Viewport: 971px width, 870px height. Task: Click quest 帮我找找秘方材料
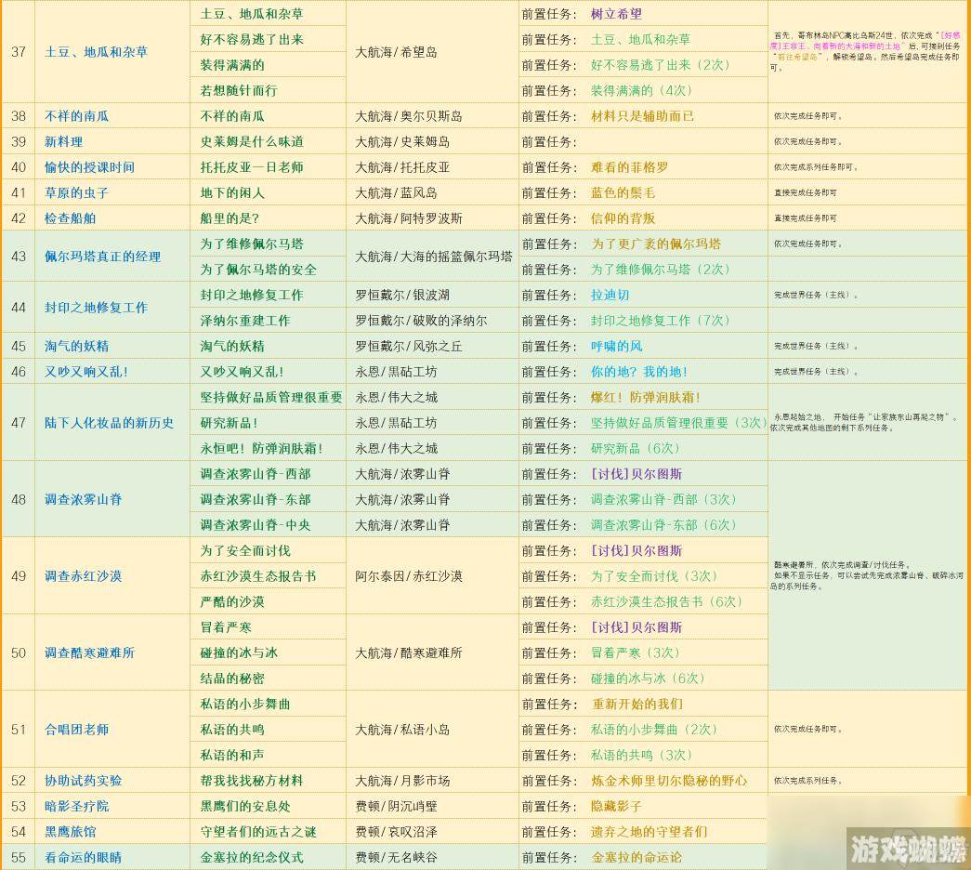[x=252, y=780]
